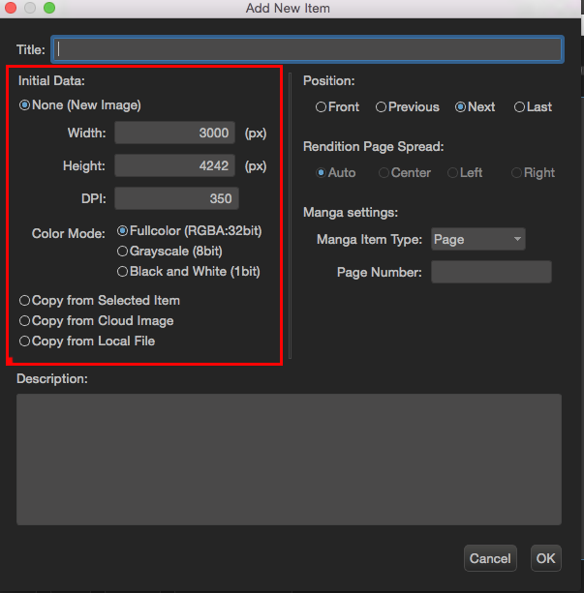Select Copy from Local File
Viewport: 584px width, 593px height.
pyautogui.click(x=87, y=341)
